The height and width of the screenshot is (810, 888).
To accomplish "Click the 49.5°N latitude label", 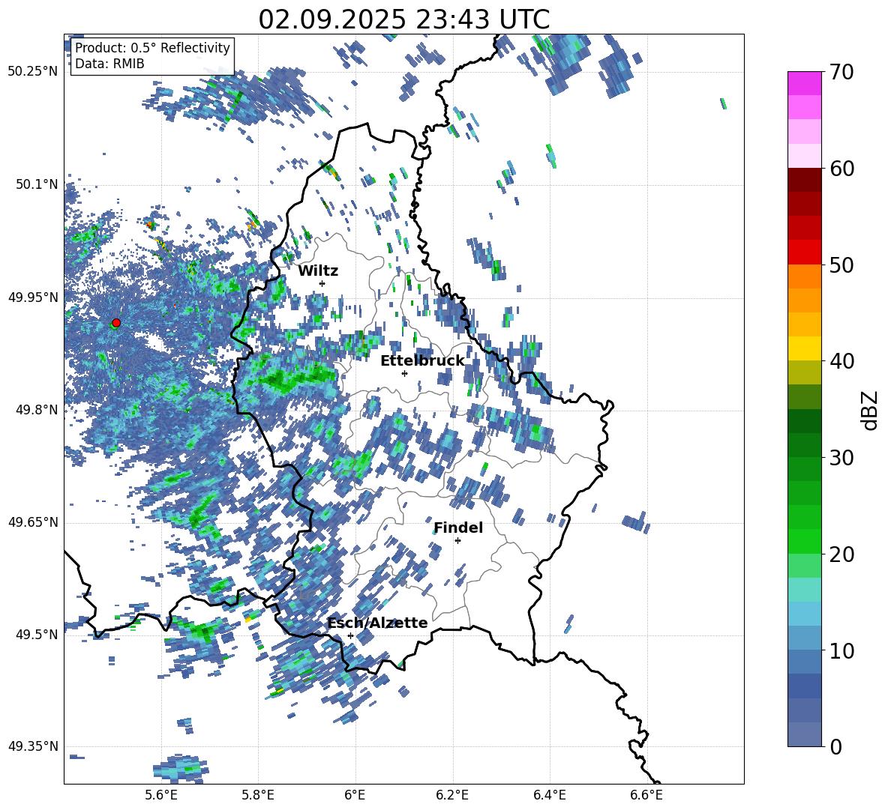I will (37, 635).
